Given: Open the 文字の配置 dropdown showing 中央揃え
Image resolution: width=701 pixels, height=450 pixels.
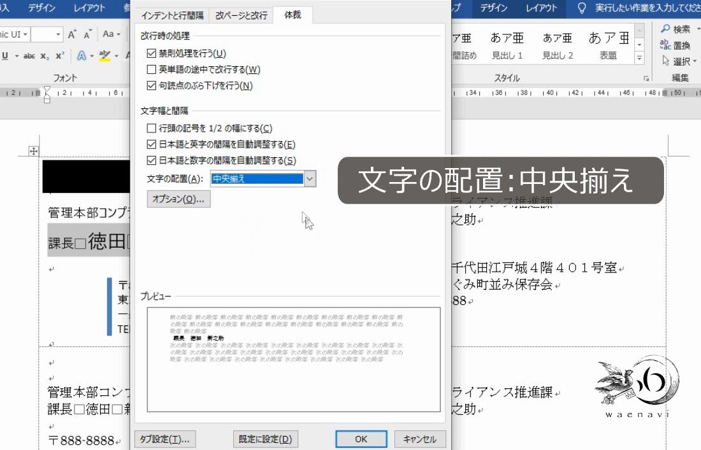Looking at the screenshot, I should click(x=309, y=179).
